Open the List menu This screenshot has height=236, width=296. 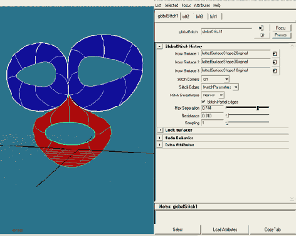158,5
